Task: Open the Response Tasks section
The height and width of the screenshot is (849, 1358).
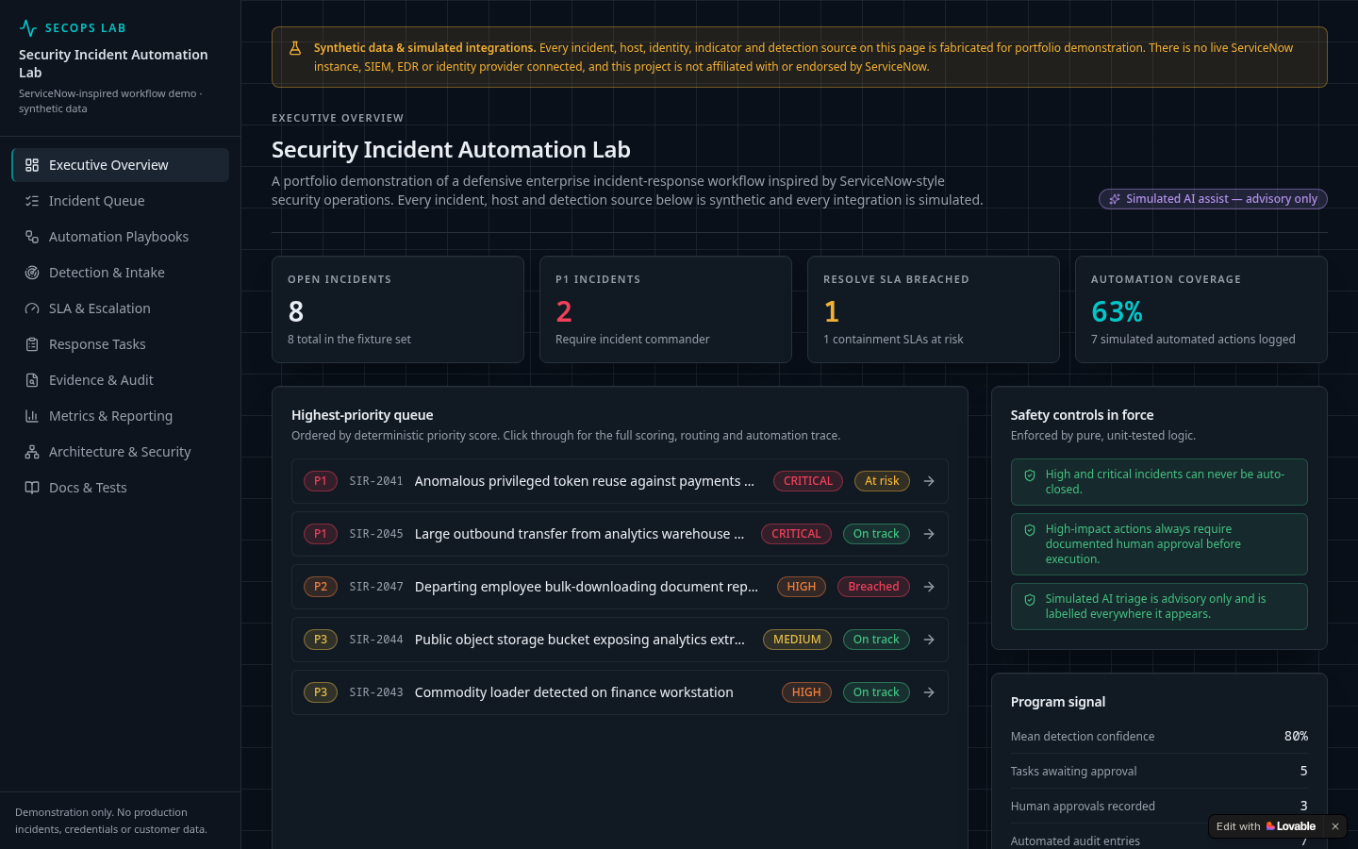Action: point(121,344)
